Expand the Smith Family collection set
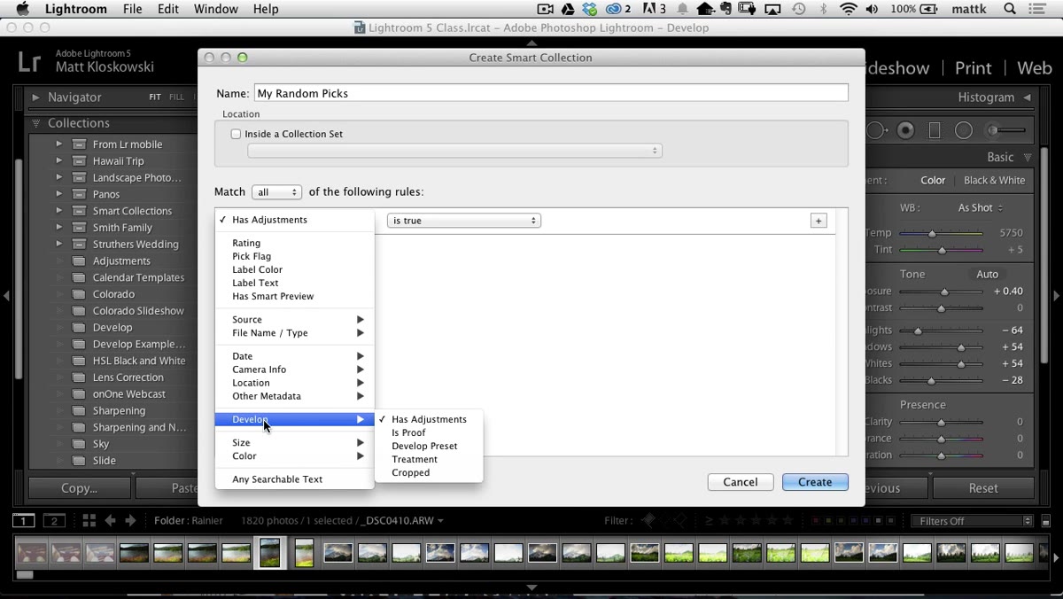Image resolution: width=1063 pixels, height=599 pixels. tap(59, 228)
